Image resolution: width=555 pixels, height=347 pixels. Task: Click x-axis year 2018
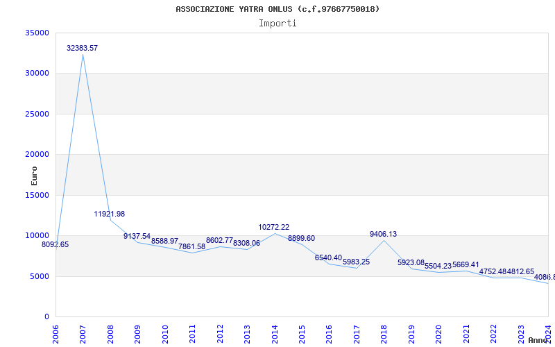tap(384, 334)
